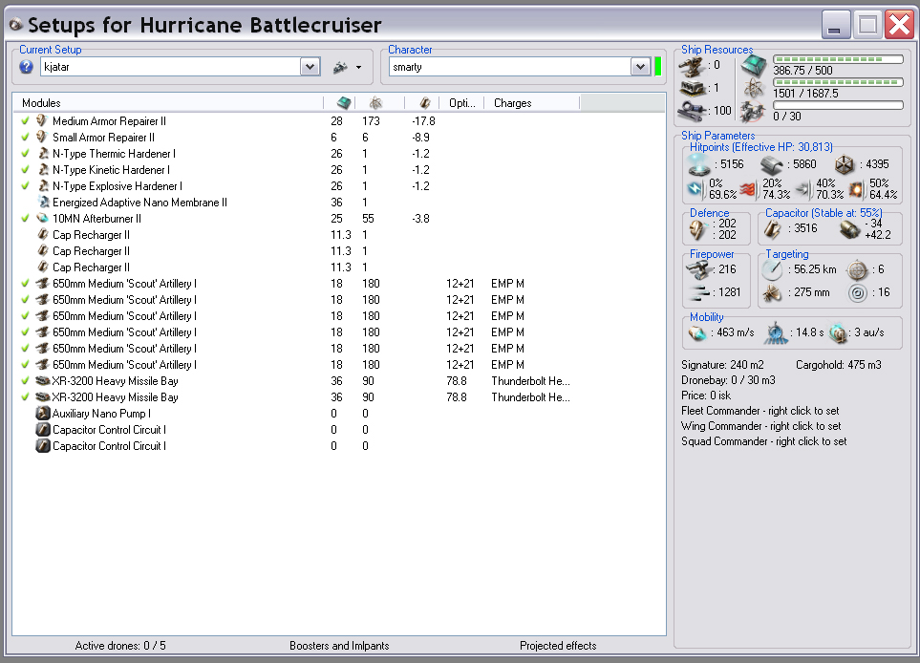Open Boosters and Implants section
920x663 pixels.
coord(339,646)
